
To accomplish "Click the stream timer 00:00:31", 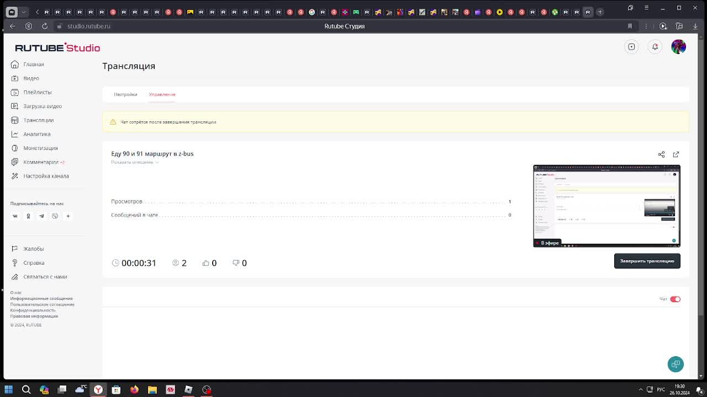I will (139, 263).
